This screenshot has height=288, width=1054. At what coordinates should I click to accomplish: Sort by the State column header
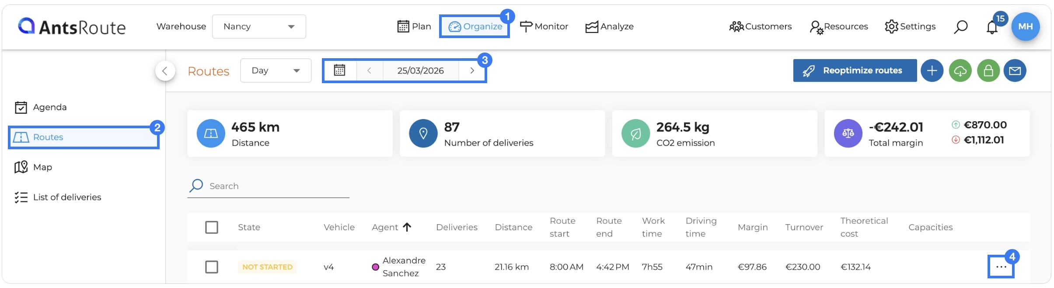click(x=249, y=227)
